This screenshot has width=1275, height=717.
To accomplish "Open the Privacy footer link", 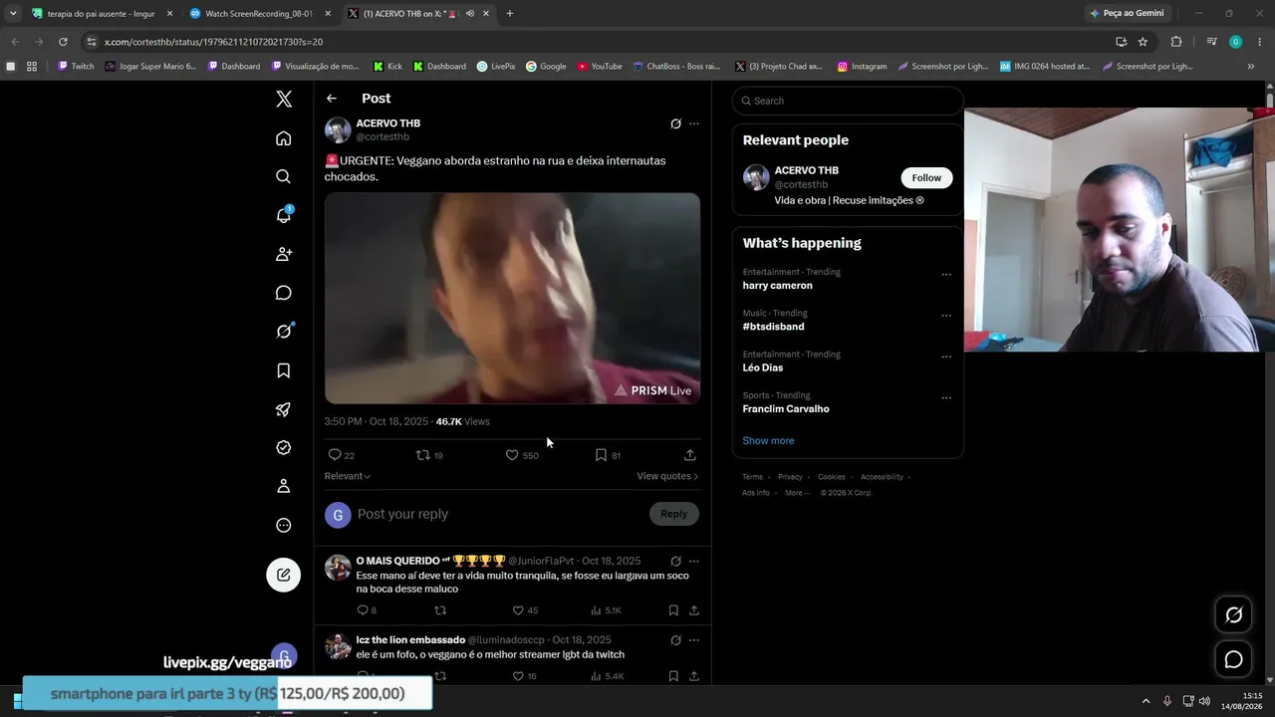I will point(790,477).
